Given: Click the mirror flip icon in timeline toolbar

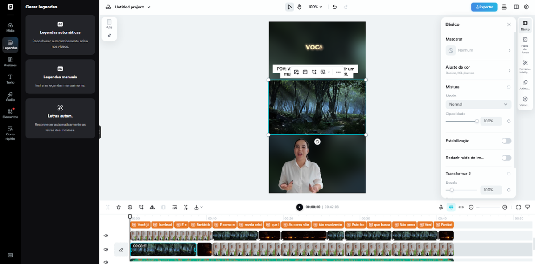Looking at the screenshot, I should click(x=152, y=207).
